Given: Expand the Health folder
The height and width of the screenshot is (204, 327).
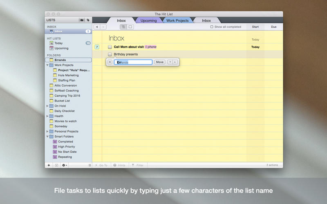Looking at the screenshot, I should (x=47, y=116).
